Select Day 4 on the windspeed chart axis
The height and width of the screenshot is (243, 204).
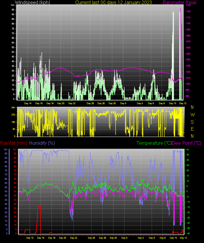140,103
